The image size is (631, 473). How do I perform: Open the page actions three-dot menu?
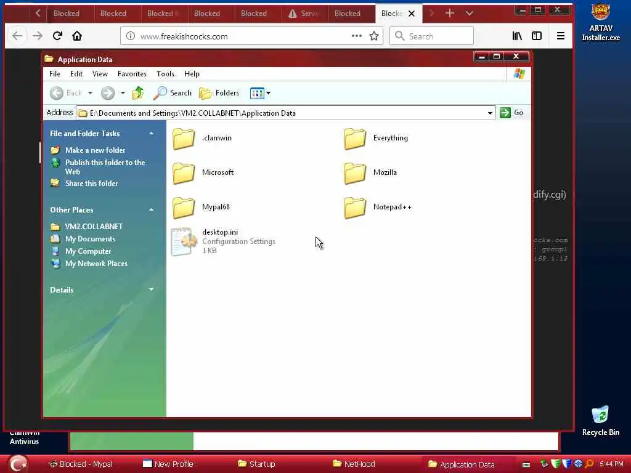click(x=357, y=36)
